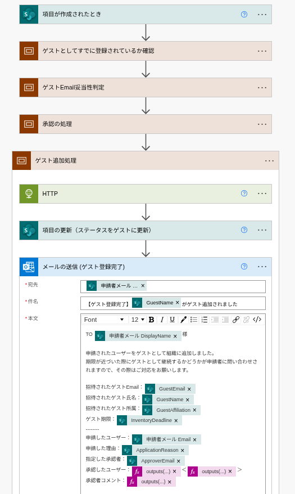This screenshot has height=494, width=295.
Task: Insert a hyperlink in email body
Action: pos(236,320)
